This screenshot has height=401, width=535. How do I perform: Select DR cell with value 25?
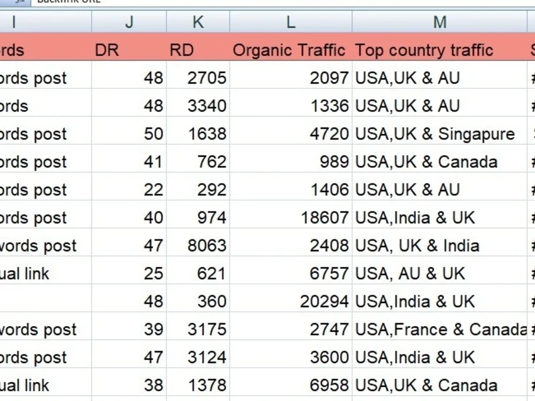(129, 271)
